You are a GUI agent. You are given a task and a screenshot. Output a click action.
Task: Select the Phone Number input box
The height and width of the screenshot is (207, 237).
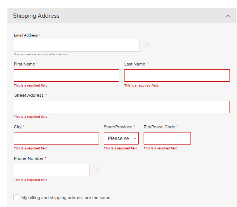tap(52, 170)
